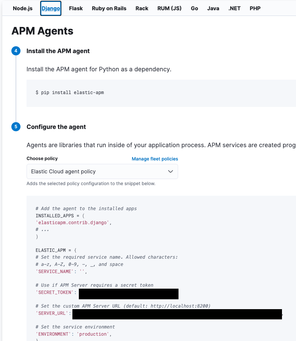Click the step 4 number badge
Image resolution: width=296 pixels, height=341 pixels.
tap(16, 51)
